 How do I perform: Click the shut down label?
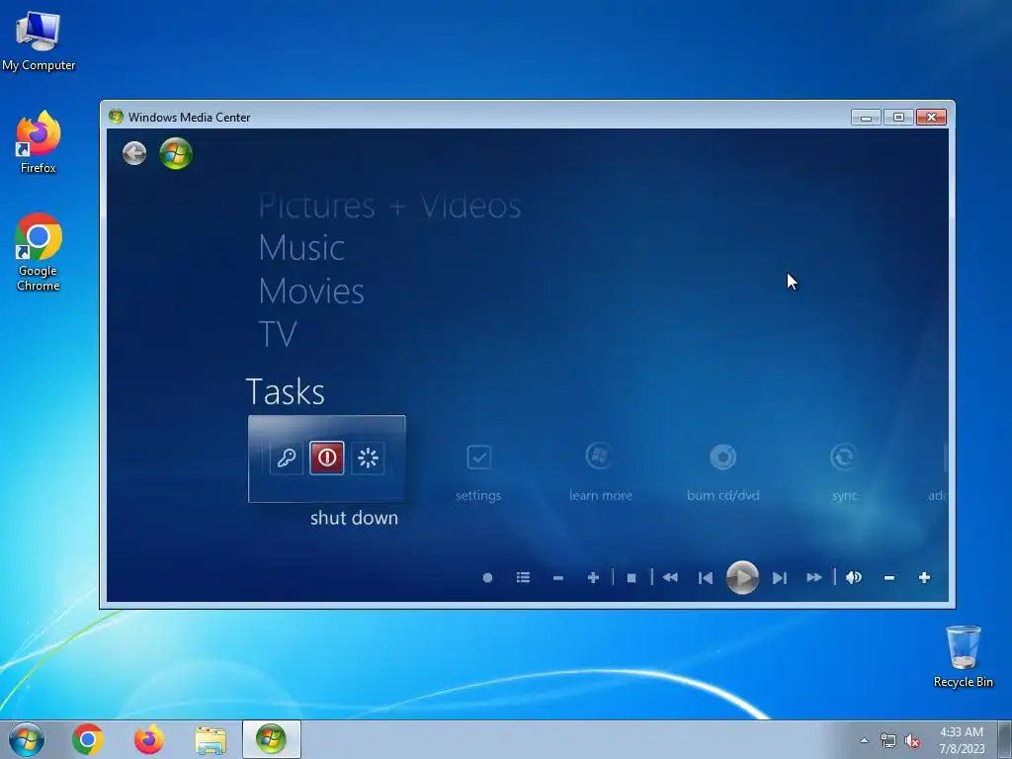point(355,518)
